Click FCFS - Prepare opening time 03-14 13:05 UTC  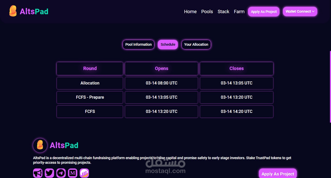pyautogui.click(x=162, y=97)
